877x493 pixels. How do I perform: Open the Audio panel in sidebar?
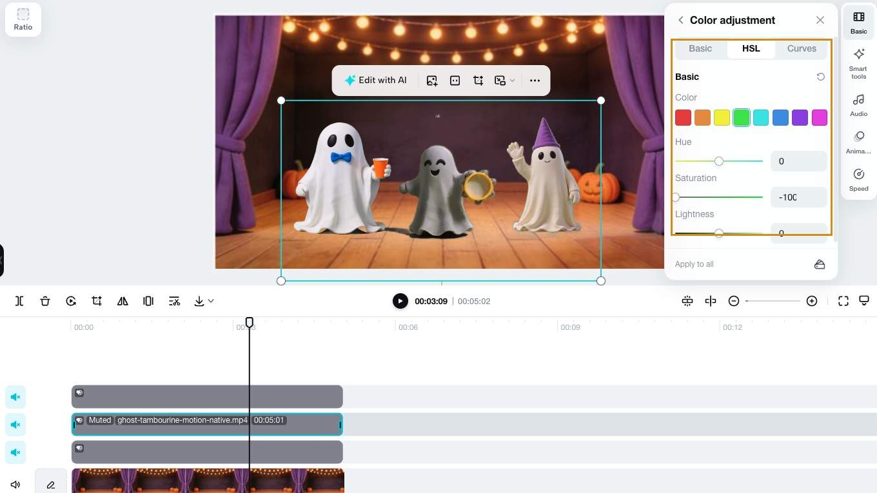[858, 105]
